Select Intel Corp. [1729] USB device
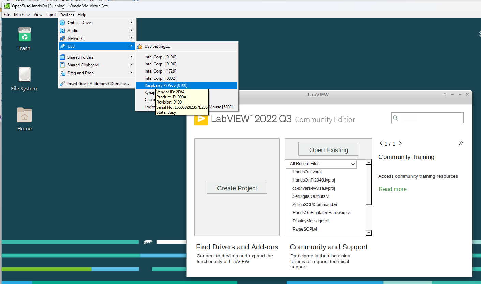This screenshot has height=284, width=481. pyautogui.click(x=186, y=71)
